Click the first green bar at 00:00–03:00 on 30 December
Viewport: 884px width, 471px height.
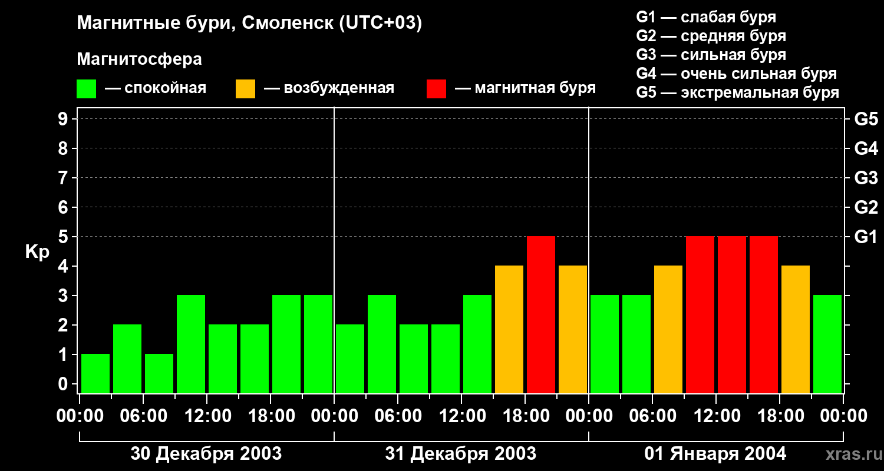(x=95, y=373)
